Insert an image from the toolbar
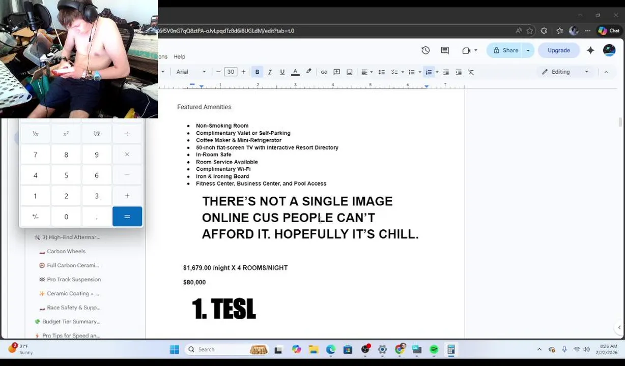The image size is (625, 366). [349, 72]
